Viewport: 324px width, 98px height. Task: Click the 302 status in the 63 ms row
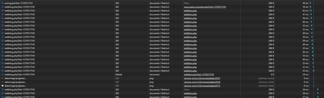click(x=117, y=11)
